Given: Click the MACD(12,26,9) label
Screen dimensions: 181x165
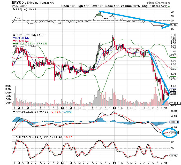Looking at the screenshot, I should point(26,112).
